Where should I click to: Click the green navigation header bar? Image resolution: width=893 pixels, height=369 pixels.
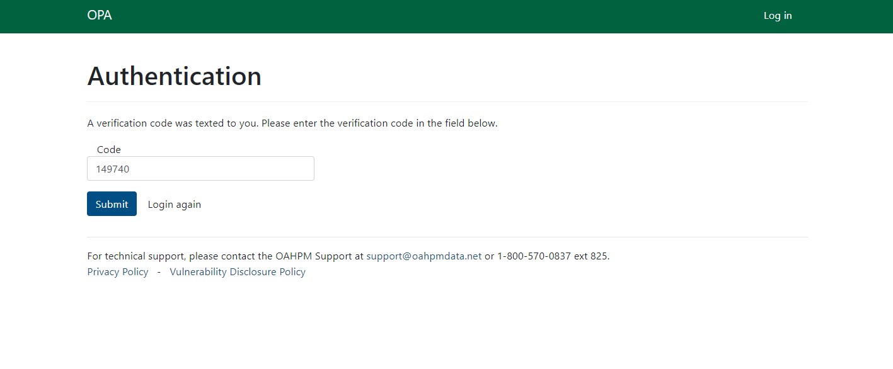click(x=441, y=16)
